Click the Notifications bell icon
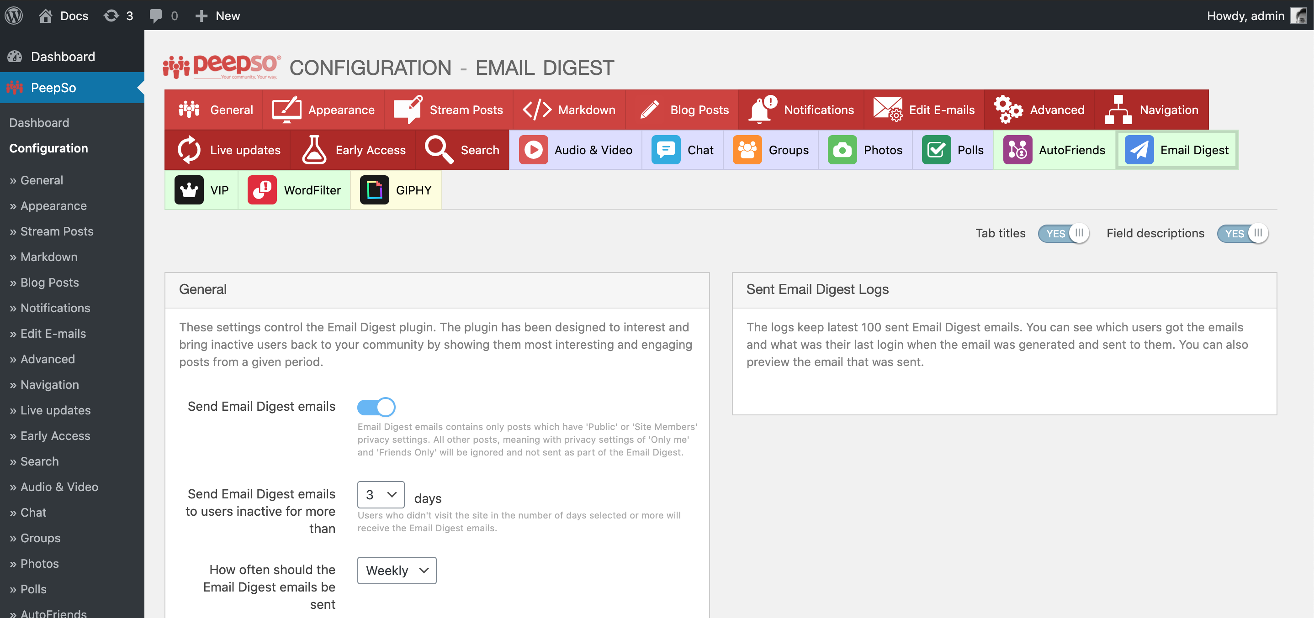This screenshot has height=618, width=1314. coord(763,110)
